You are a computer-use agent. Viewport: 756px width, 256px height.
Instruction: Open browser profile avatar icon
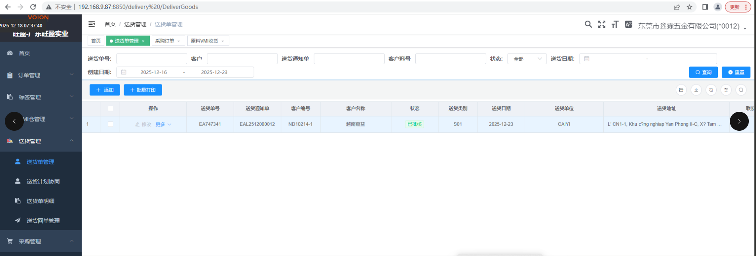click(x=718, y=7)
